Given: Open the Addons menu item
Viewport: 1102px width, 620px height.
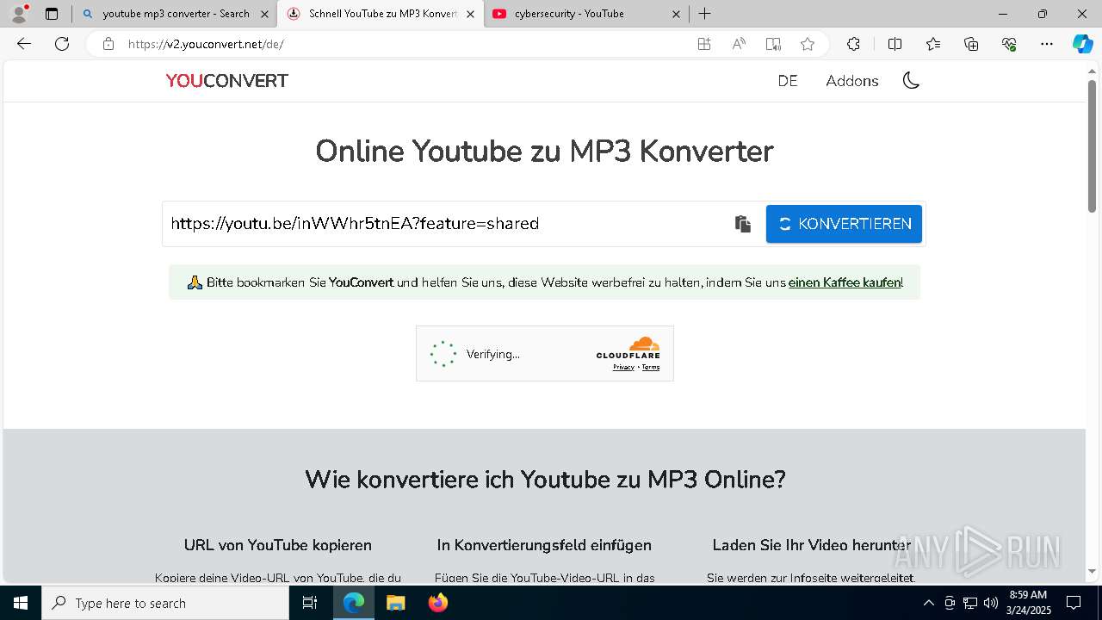Looking at the screenshot, I should (x=852, y=81).
